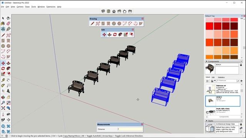Select the Walk footprints tool in left toolbar
Image resolution: width=246 pixels, height=138 pixels.
click(3, 120)
